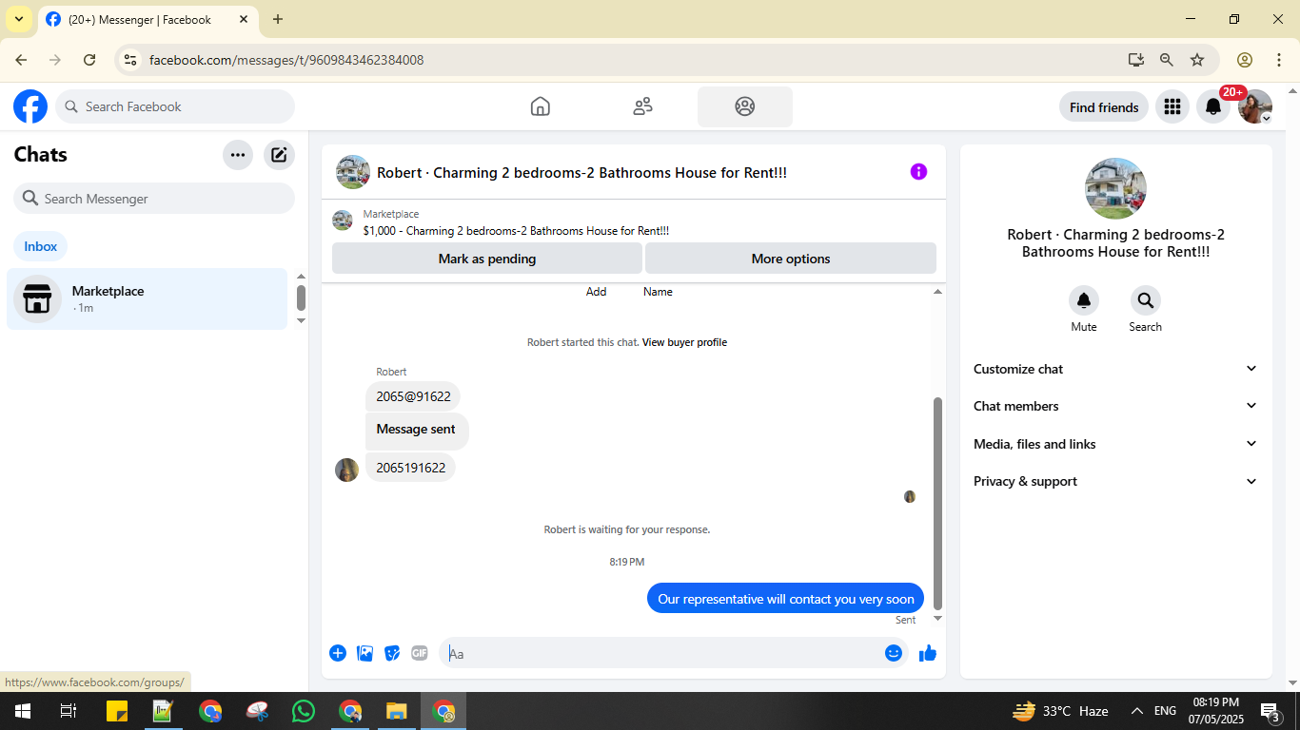Open the Groups icon in top navigation
This screenshot has height=730, width=1300.
pos(745,106)
